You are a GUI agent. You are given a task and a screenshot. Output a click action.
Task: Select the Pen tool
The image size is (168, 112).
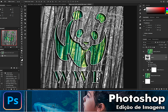[22, 41]
